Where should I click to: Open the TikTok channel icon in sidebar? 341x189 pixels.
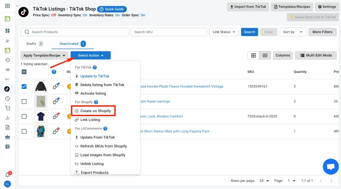tap(7, 89)
